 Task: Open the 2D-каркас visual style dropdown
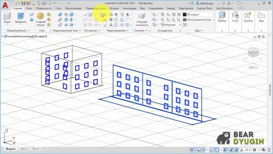pos(199,15)
